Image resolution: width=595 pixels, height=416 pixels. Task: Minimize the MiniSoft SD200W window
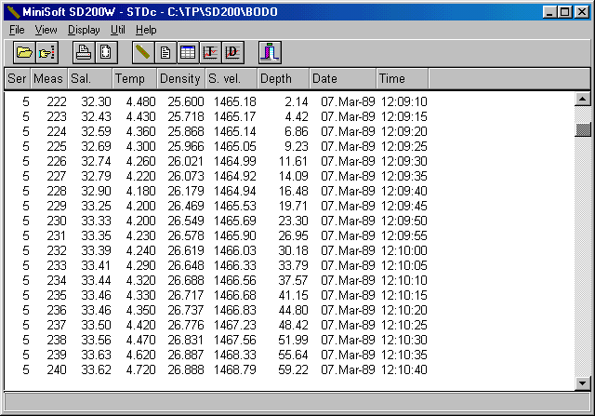point(549,12)
